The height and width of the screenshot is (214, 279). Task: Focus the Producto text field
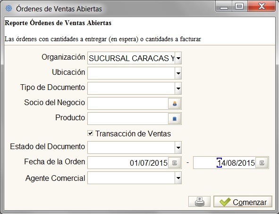(128, 119)
